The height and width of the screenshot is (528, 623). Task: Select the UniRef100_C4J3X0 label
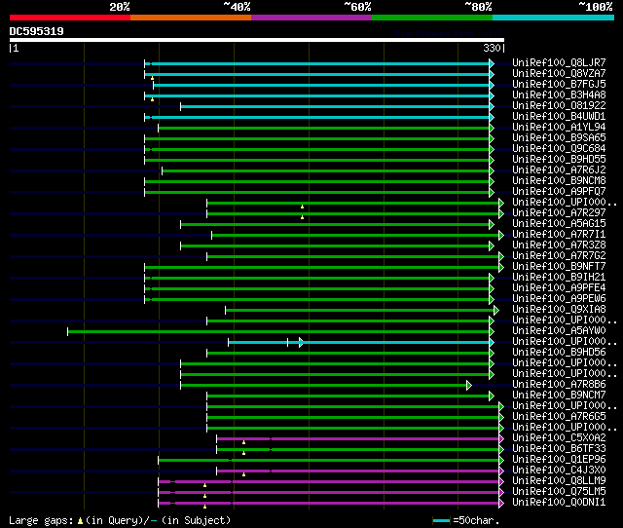[559, 471]
